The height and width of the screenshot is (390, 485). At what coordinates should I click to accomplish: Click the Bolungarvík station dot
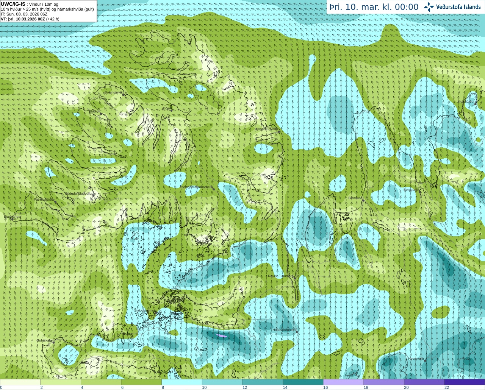click(x=124, y=94)
